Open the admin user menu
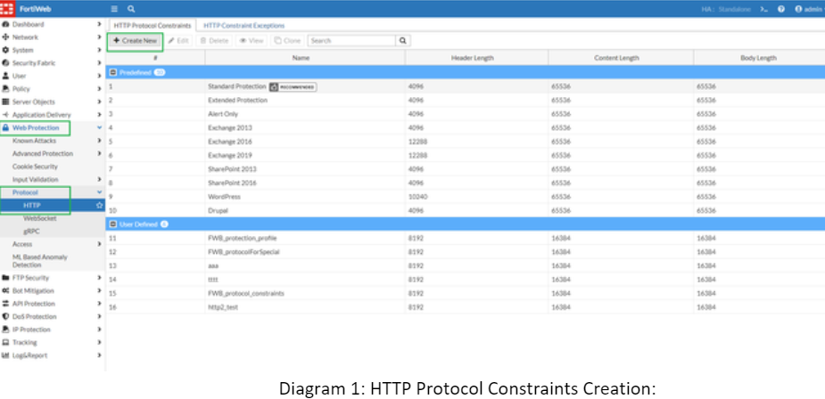 [x=809, y=9]
